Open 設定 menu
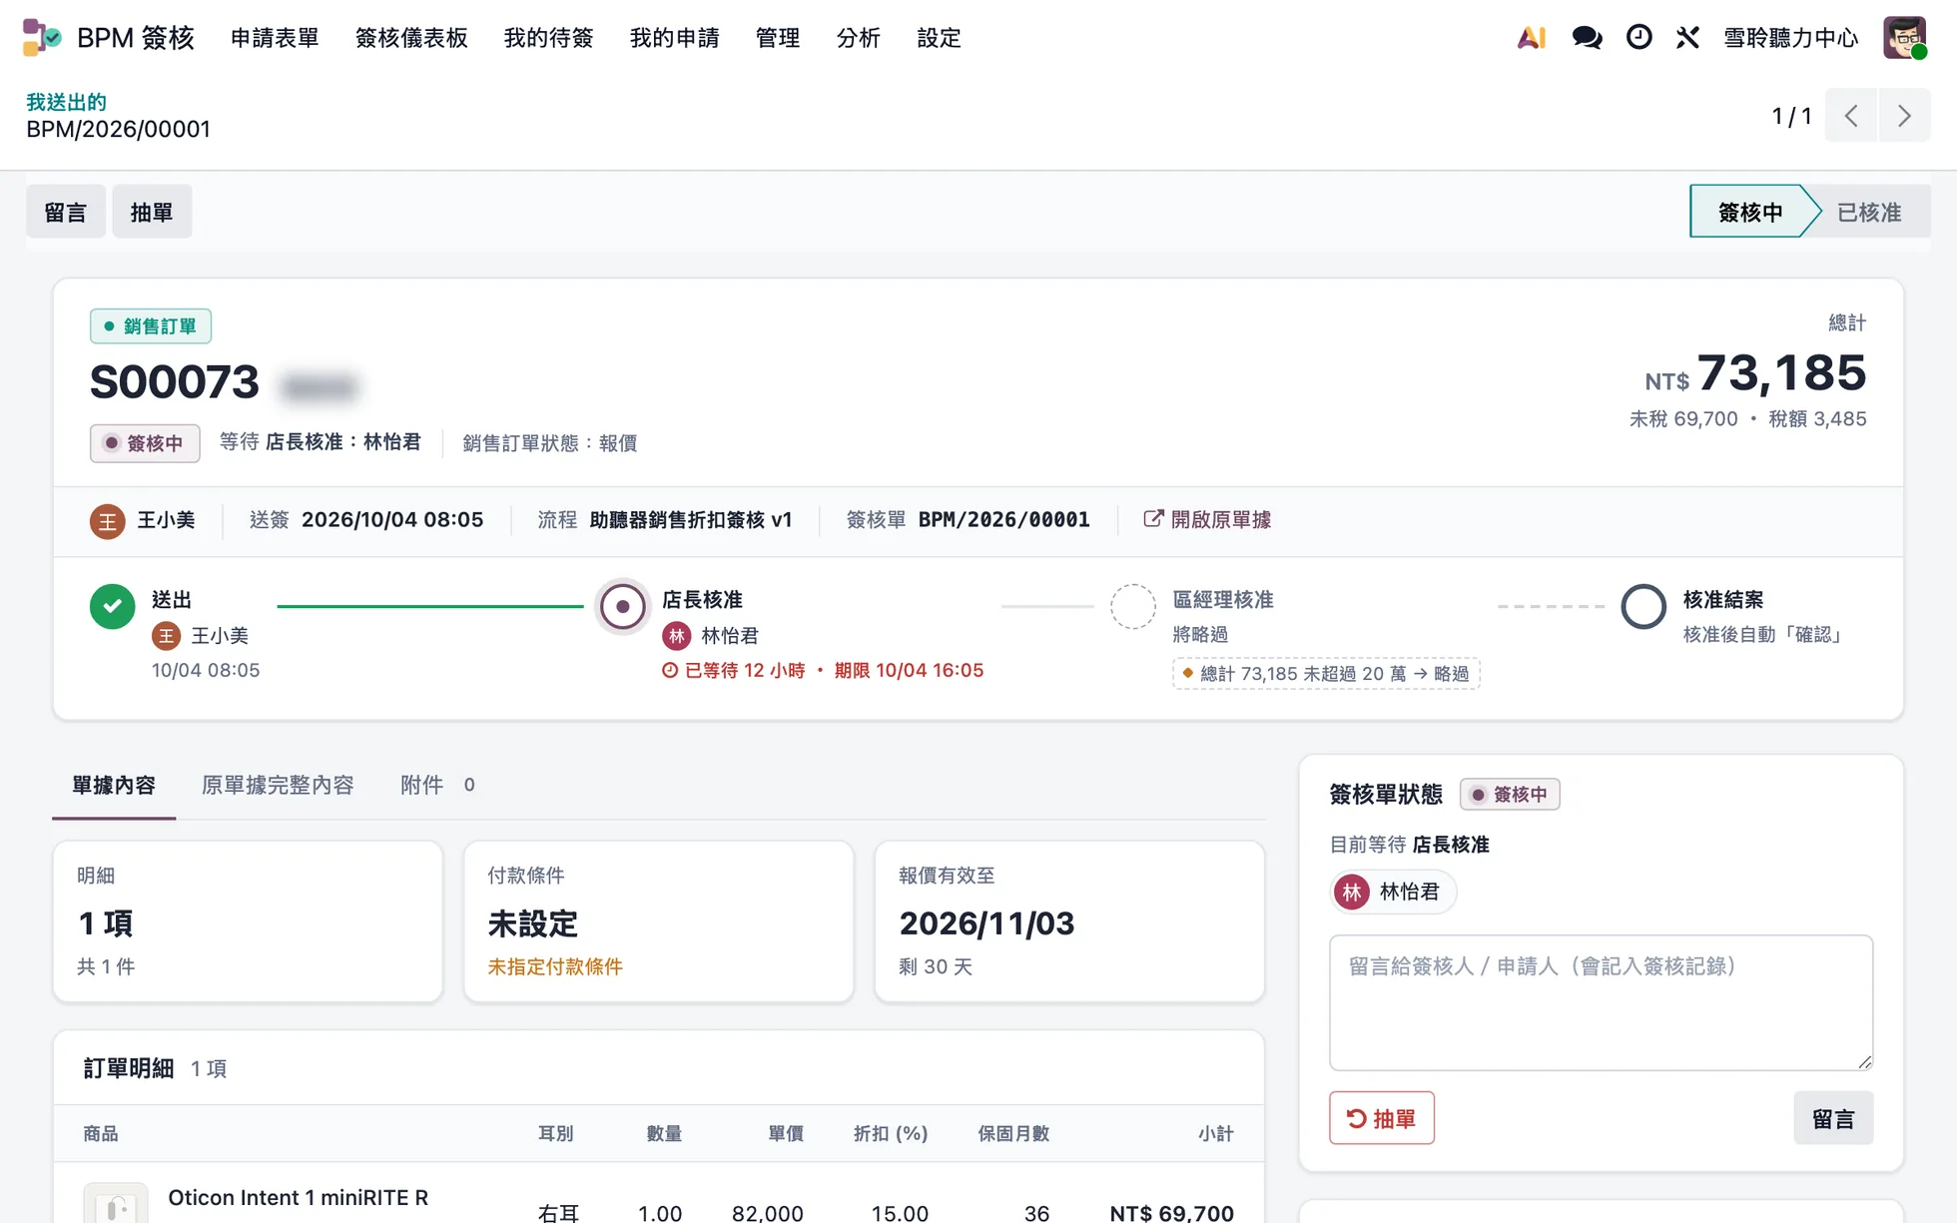The width and height of the screenshot is (1957, 1223). [x=939, y=38]
